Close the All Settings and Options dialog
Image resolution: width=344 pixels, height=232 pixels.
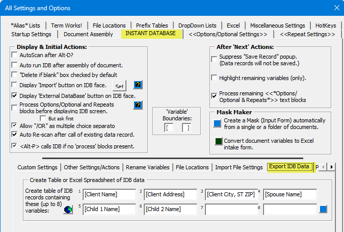point(336,7)
